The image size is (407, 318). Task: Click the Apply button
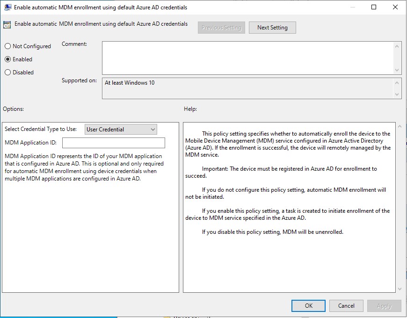(x=384, y=306)
